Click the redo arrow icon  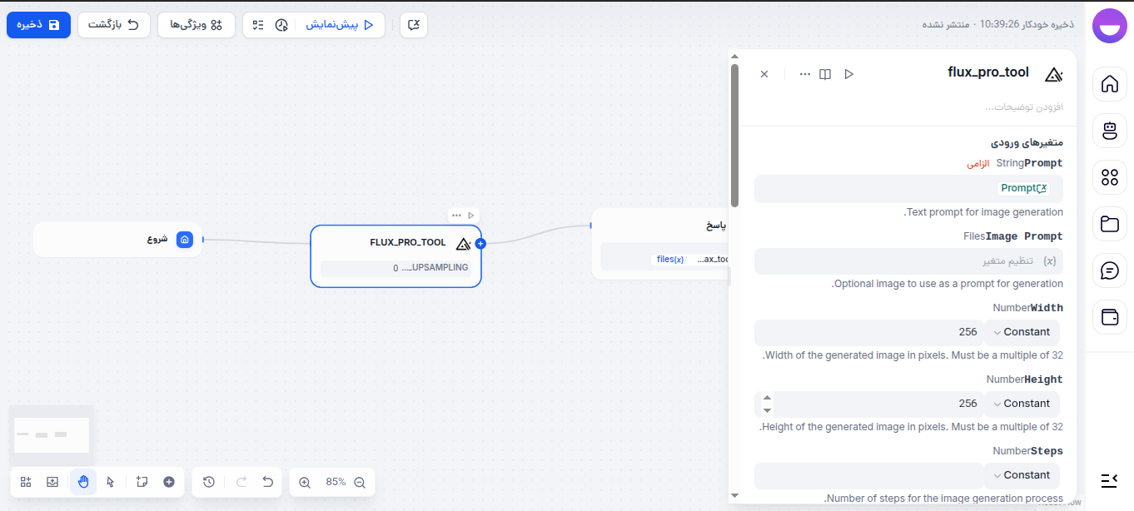[241, 482]
